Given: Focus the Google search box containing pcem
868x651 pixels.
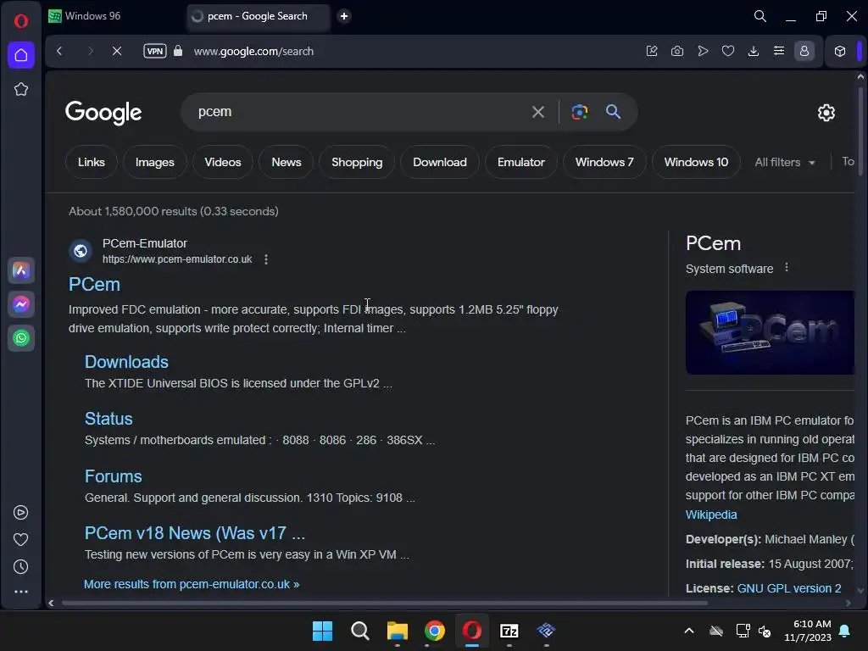Looking at the screenshot, I should [x=354, y=112].
